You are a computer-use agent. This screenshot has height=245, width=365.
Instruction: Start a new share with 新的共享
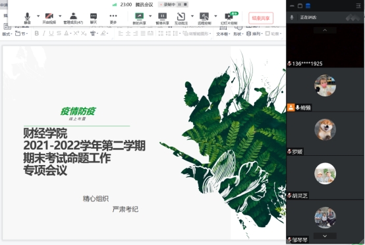[139, 18]
